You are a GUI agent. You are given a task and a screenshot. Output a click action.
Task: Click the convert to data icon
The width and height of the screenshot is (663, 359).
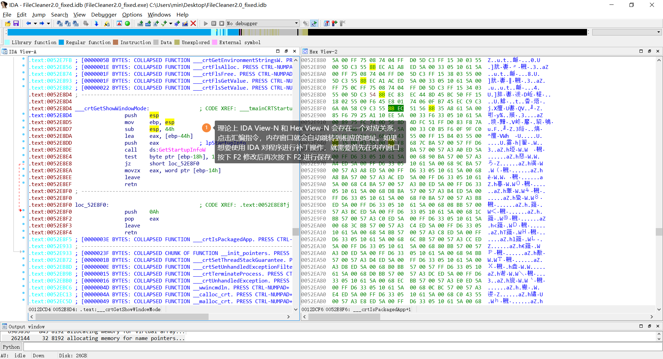click(x=148, y=23)
